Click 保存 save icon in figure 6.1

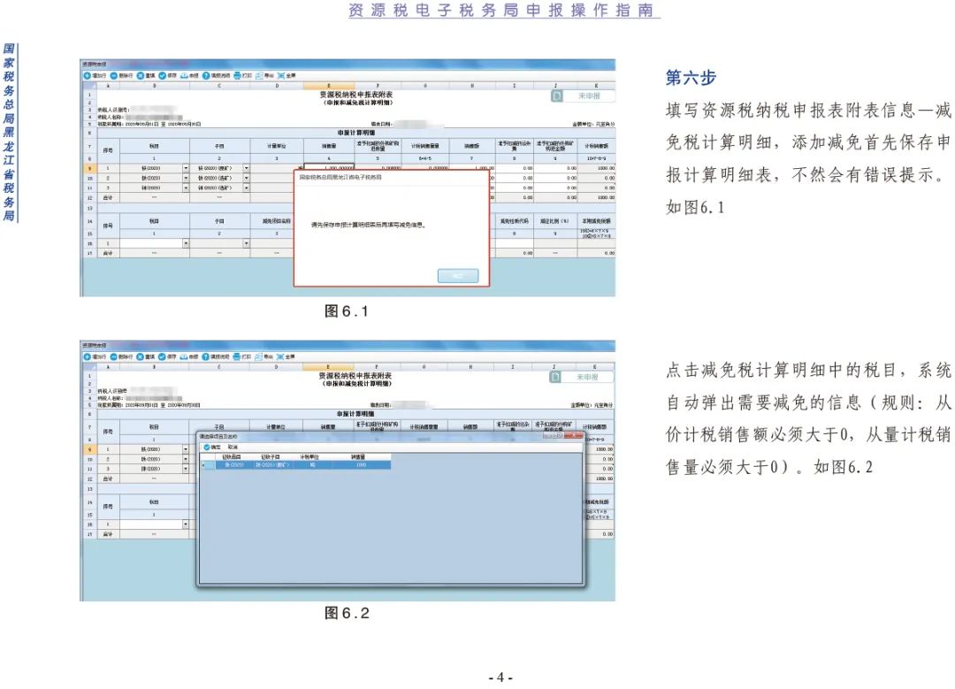pos(162,75)
